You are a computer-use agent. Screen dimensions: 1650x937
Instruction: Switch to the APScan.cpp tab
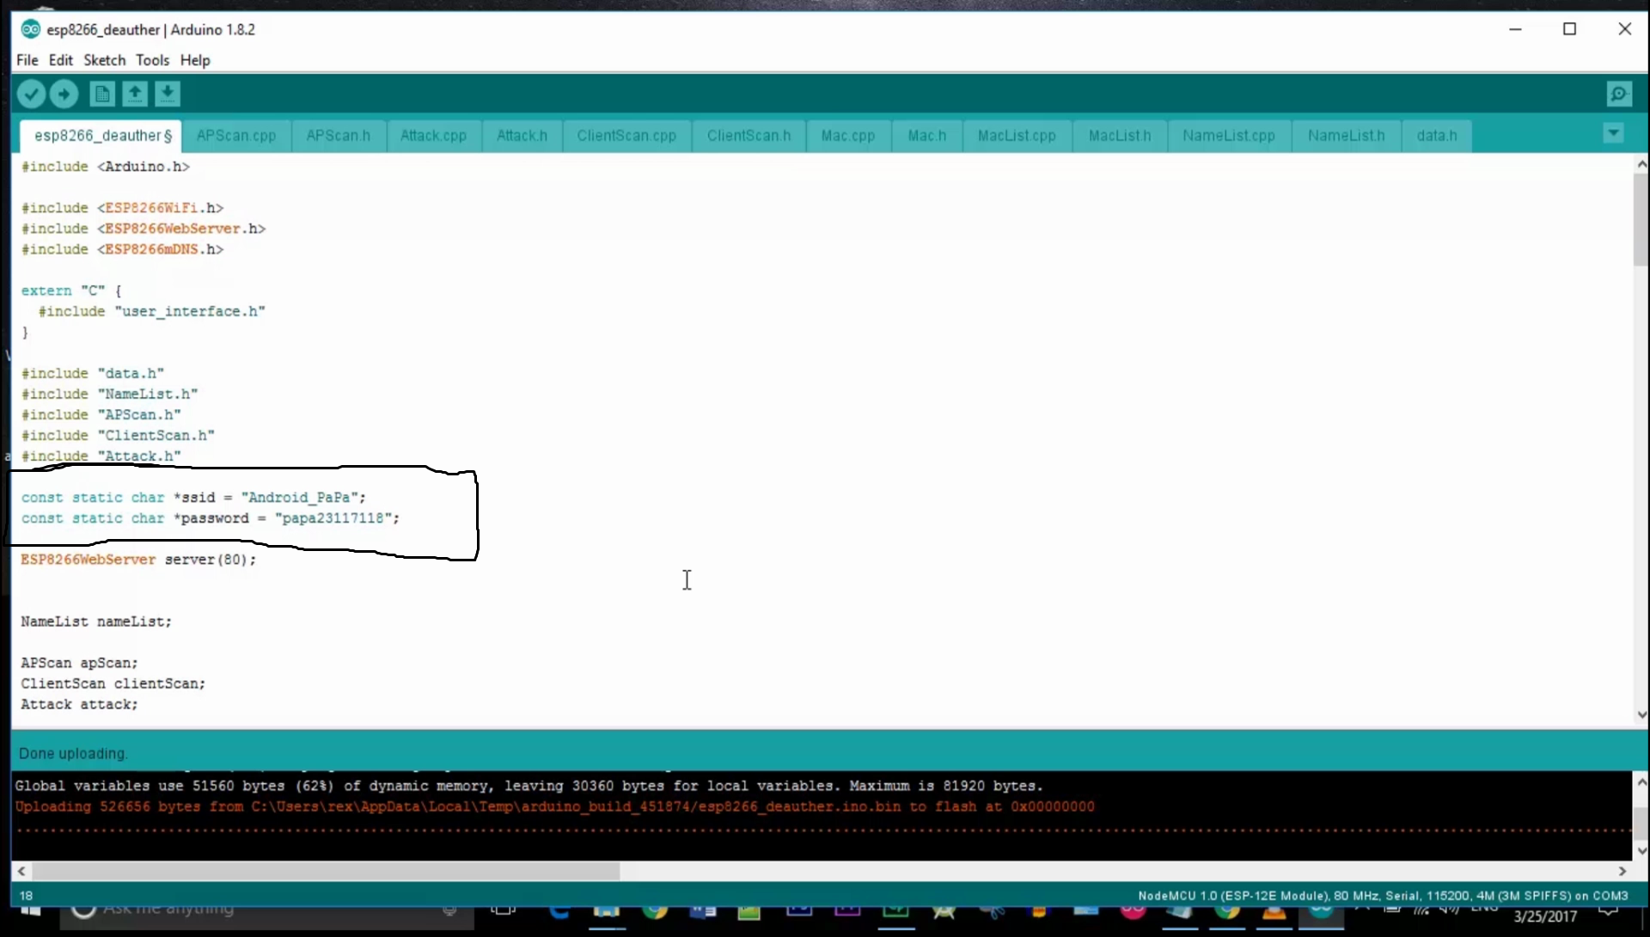point(236,136)
